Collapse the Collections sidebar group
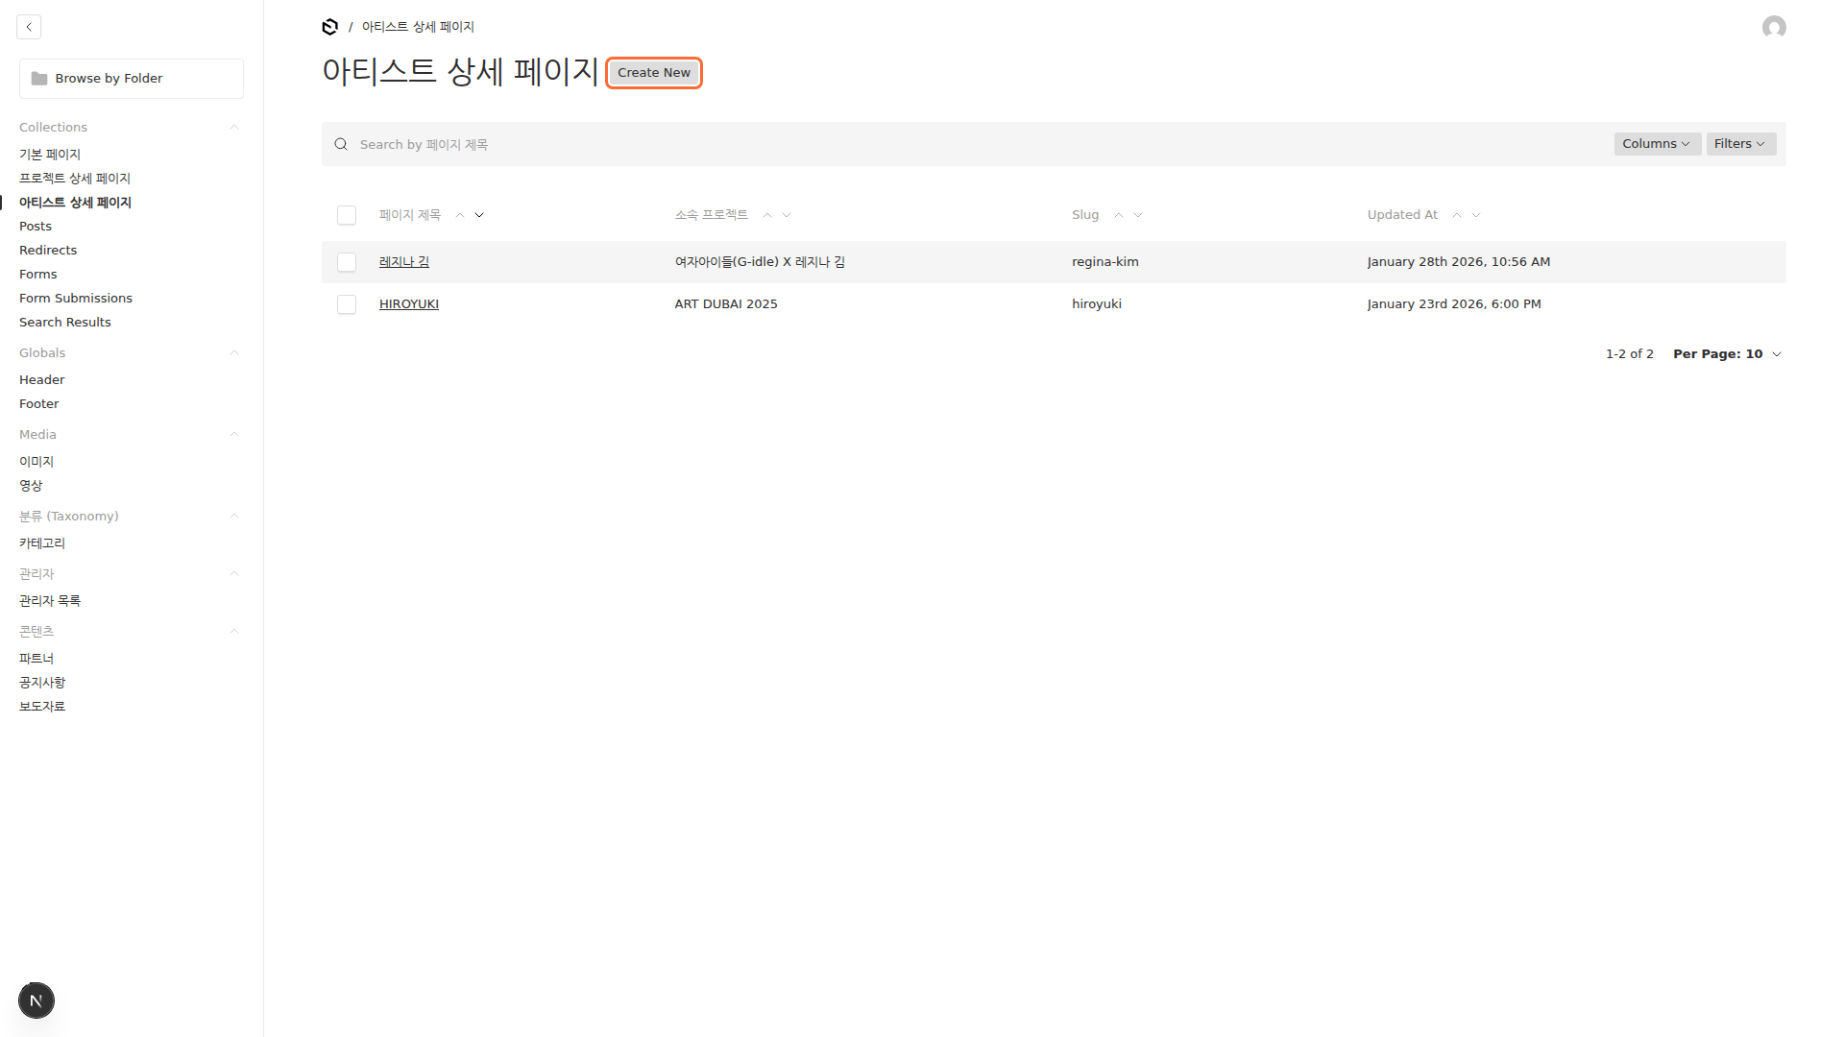This screenshot has width=1844, height=1037. 233,128
